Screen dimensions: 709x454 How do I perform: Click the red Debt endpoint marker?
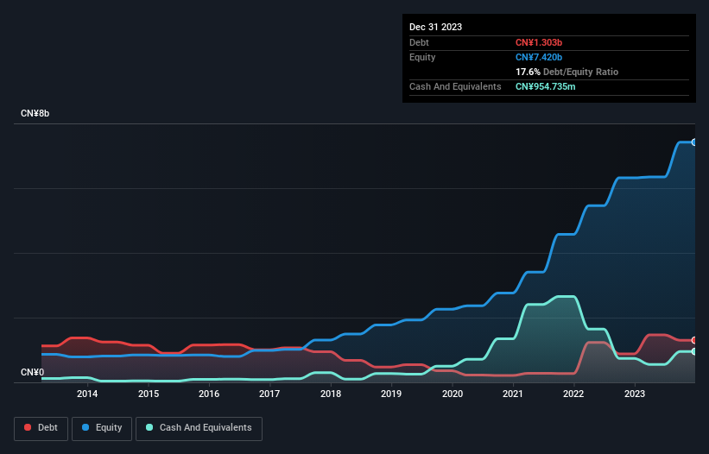[x=694, y=340]
